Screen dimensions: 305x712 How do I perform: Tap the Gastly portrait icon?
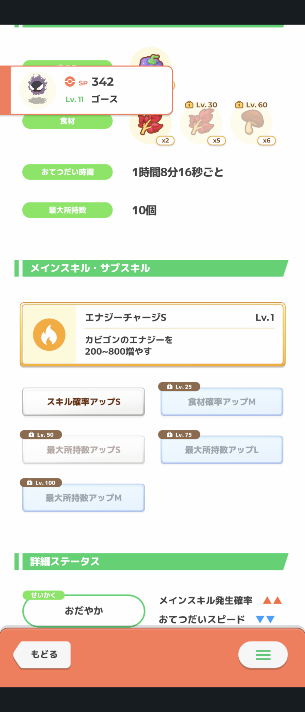click(x=37, y=90)
